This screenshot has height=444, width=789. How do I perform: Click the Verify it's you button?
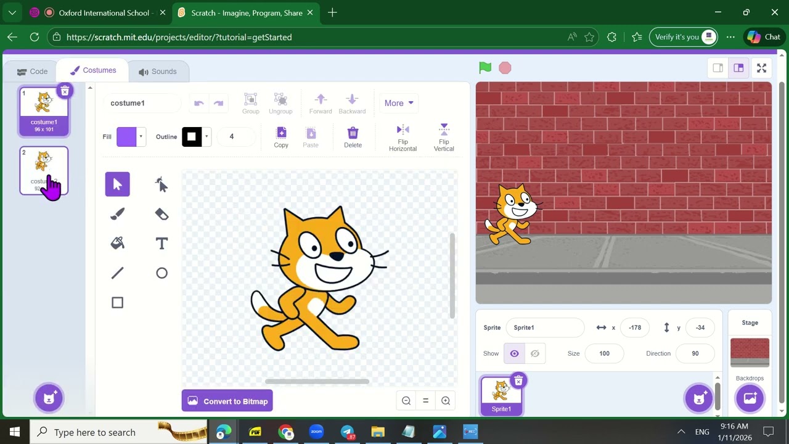tap(683, 37)
